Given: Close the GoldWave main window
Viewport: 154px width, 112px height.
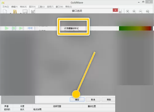Looking at the screenshot, I should pos(149,2).
